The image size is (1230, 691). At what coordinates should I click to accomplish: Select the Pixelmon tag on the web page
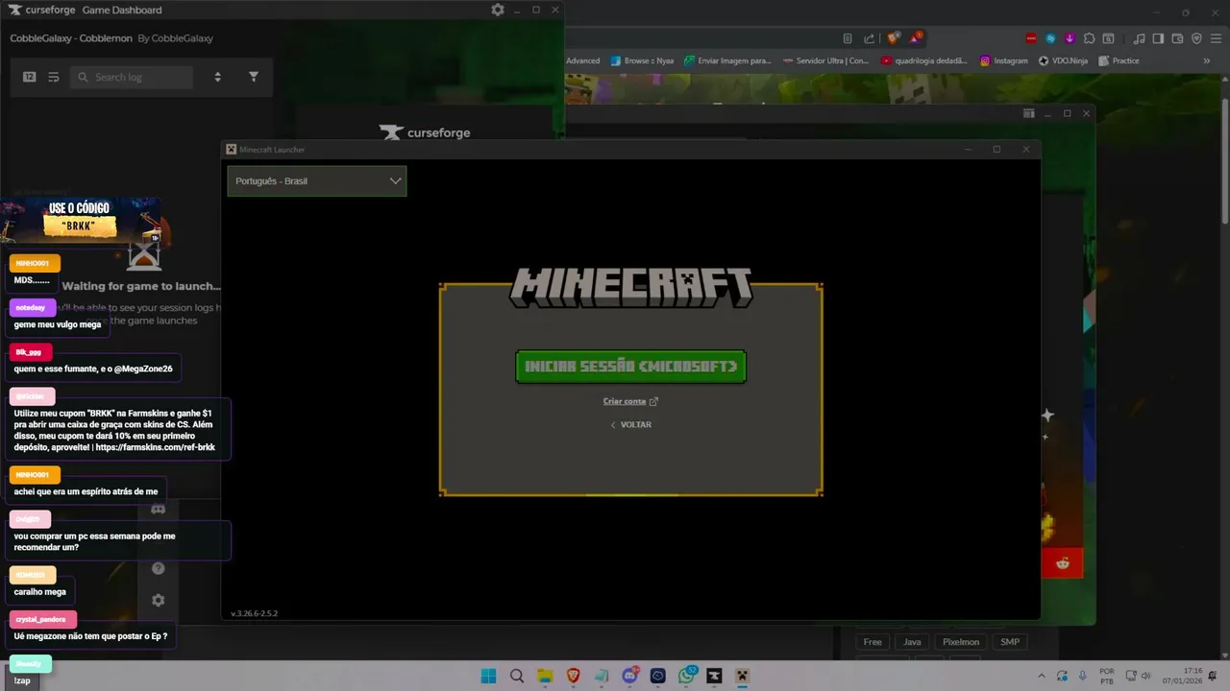tap(961, 642)
